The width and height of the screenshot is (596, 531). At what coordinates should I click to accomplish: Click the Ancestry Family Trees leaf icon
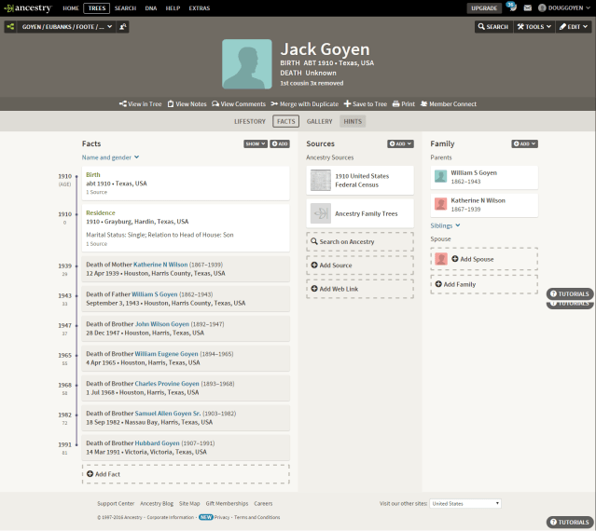(321, 213)
